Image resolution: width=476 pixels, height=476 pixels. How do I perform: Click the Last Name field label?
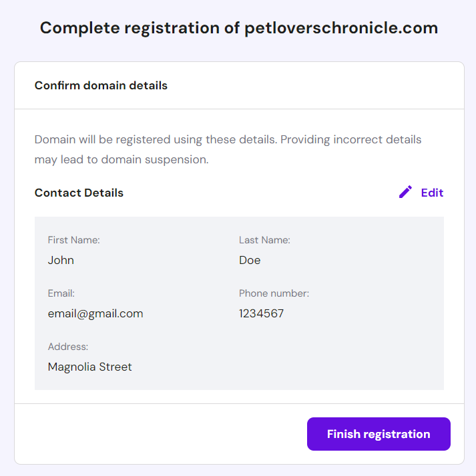click(264, 240)
